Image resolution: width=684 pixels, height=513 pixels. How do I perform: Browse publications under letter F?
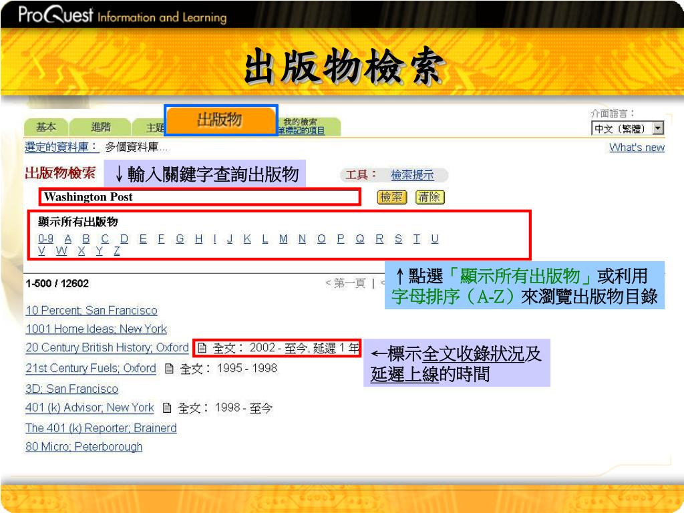(161, 238)
